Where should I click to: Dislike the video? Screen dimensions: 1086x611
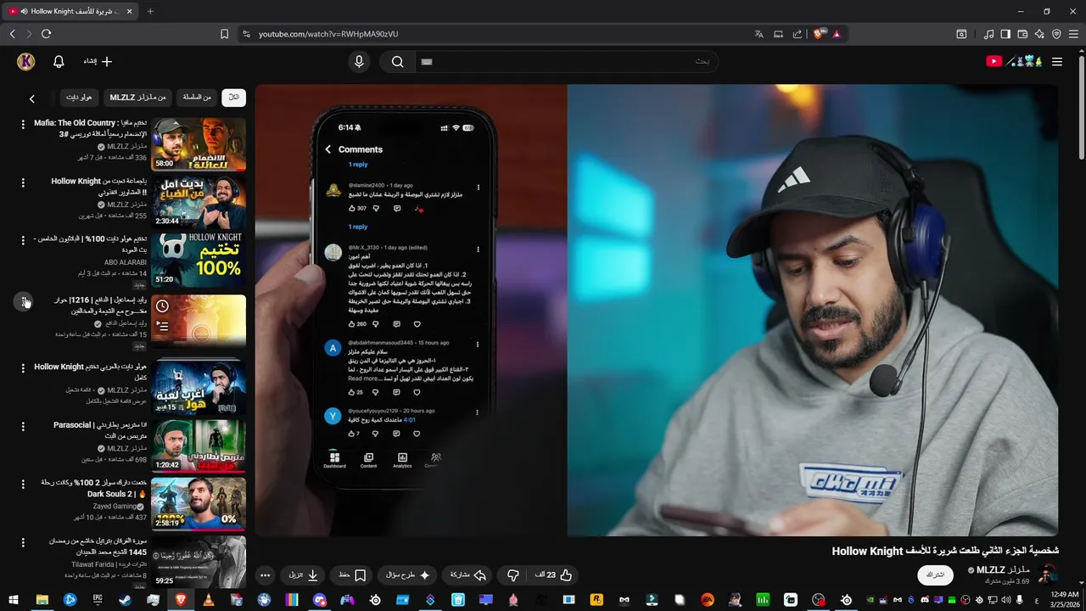click(x=512, y=575)
